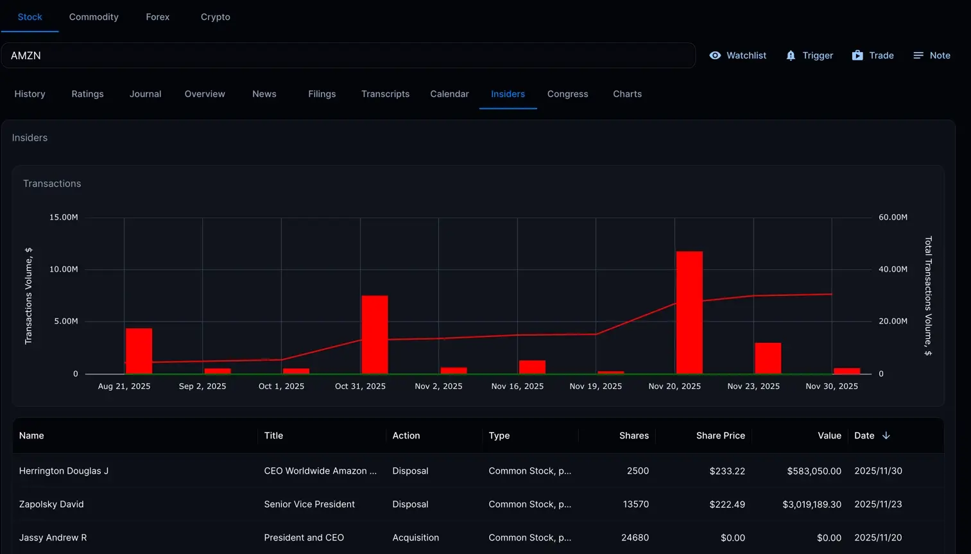Click the Date sort arrow icon
Screen dimensions: 971x554
click(x=886, y=435)
